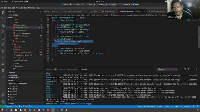The height and width of the screenshot is (112, 200).
Task: Switch to the kafka.yml editor tab
Action: coord(93,12)
